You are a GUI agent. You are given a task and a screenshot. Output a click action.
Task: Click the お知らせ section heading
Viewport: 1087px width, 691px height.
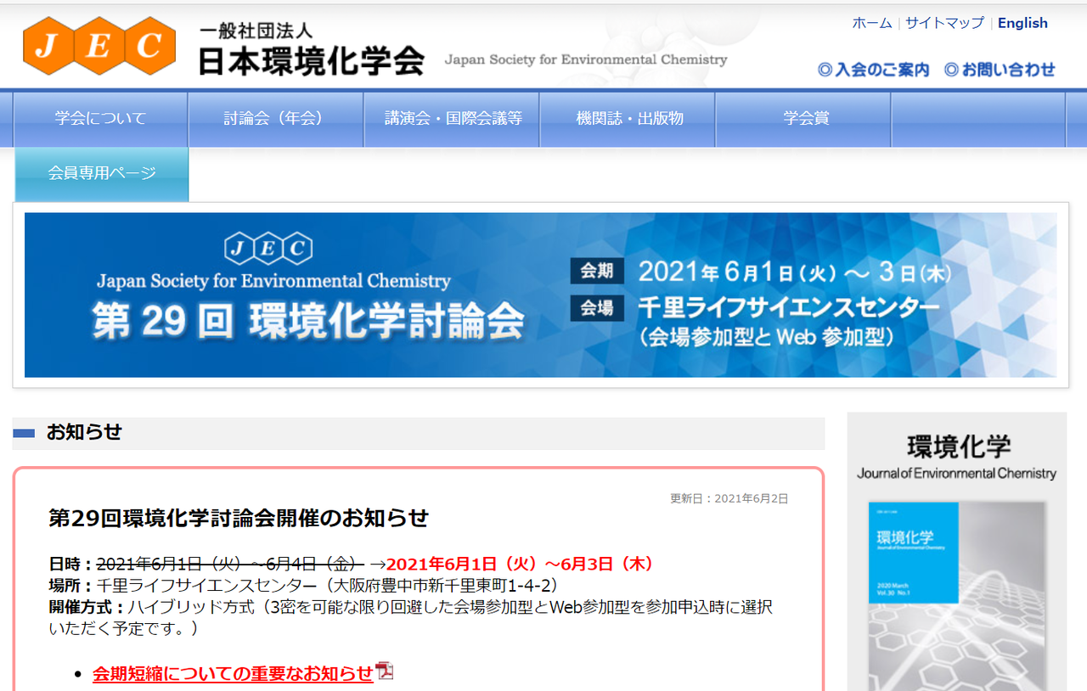click(84, 432)
